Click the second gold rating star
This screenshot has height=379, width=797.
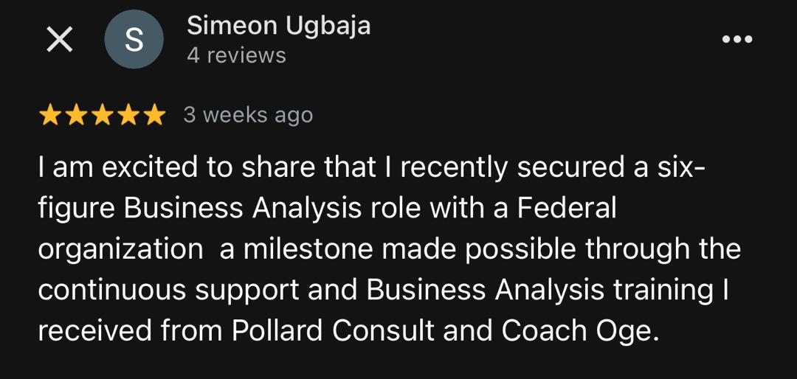76,115
